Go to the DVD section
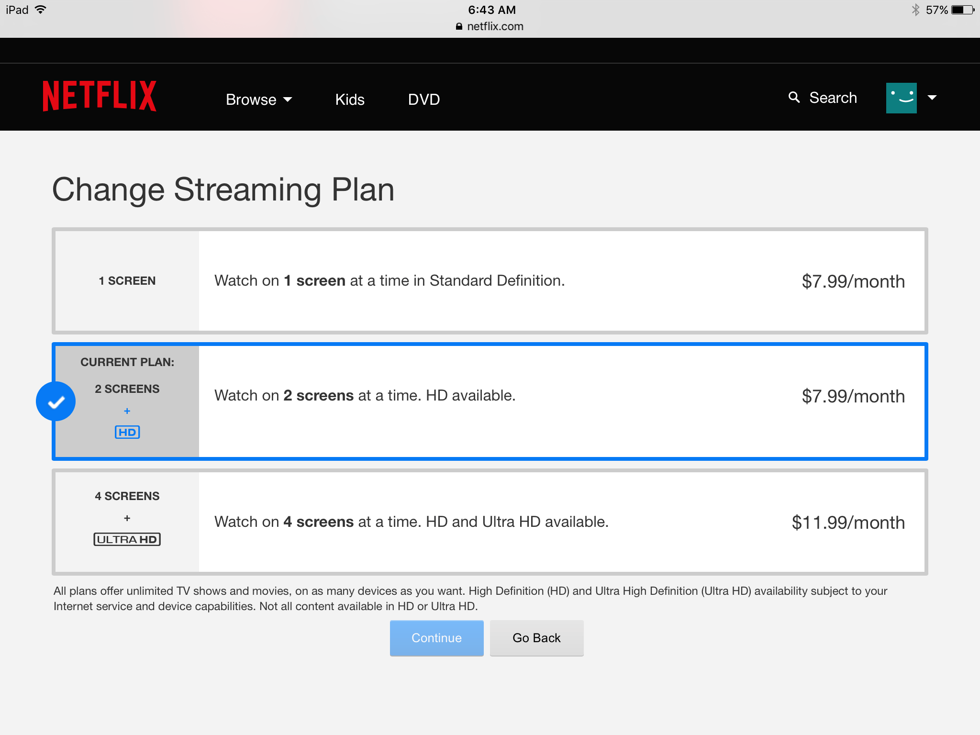The height and width of the screenshot is (735, 980). pos(424,100)
